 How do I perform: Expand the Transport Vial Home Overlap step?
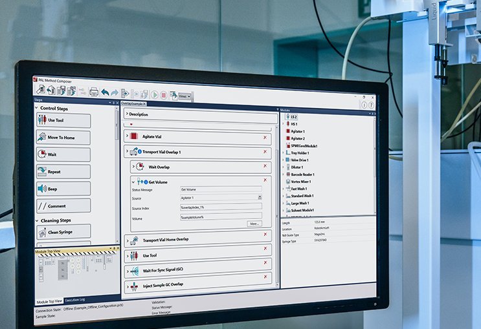(x=128, y=241)
